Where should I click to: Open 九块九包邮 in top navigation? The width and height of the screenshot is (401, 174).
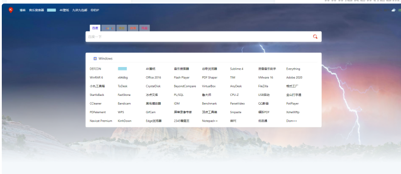pos(79,10)
